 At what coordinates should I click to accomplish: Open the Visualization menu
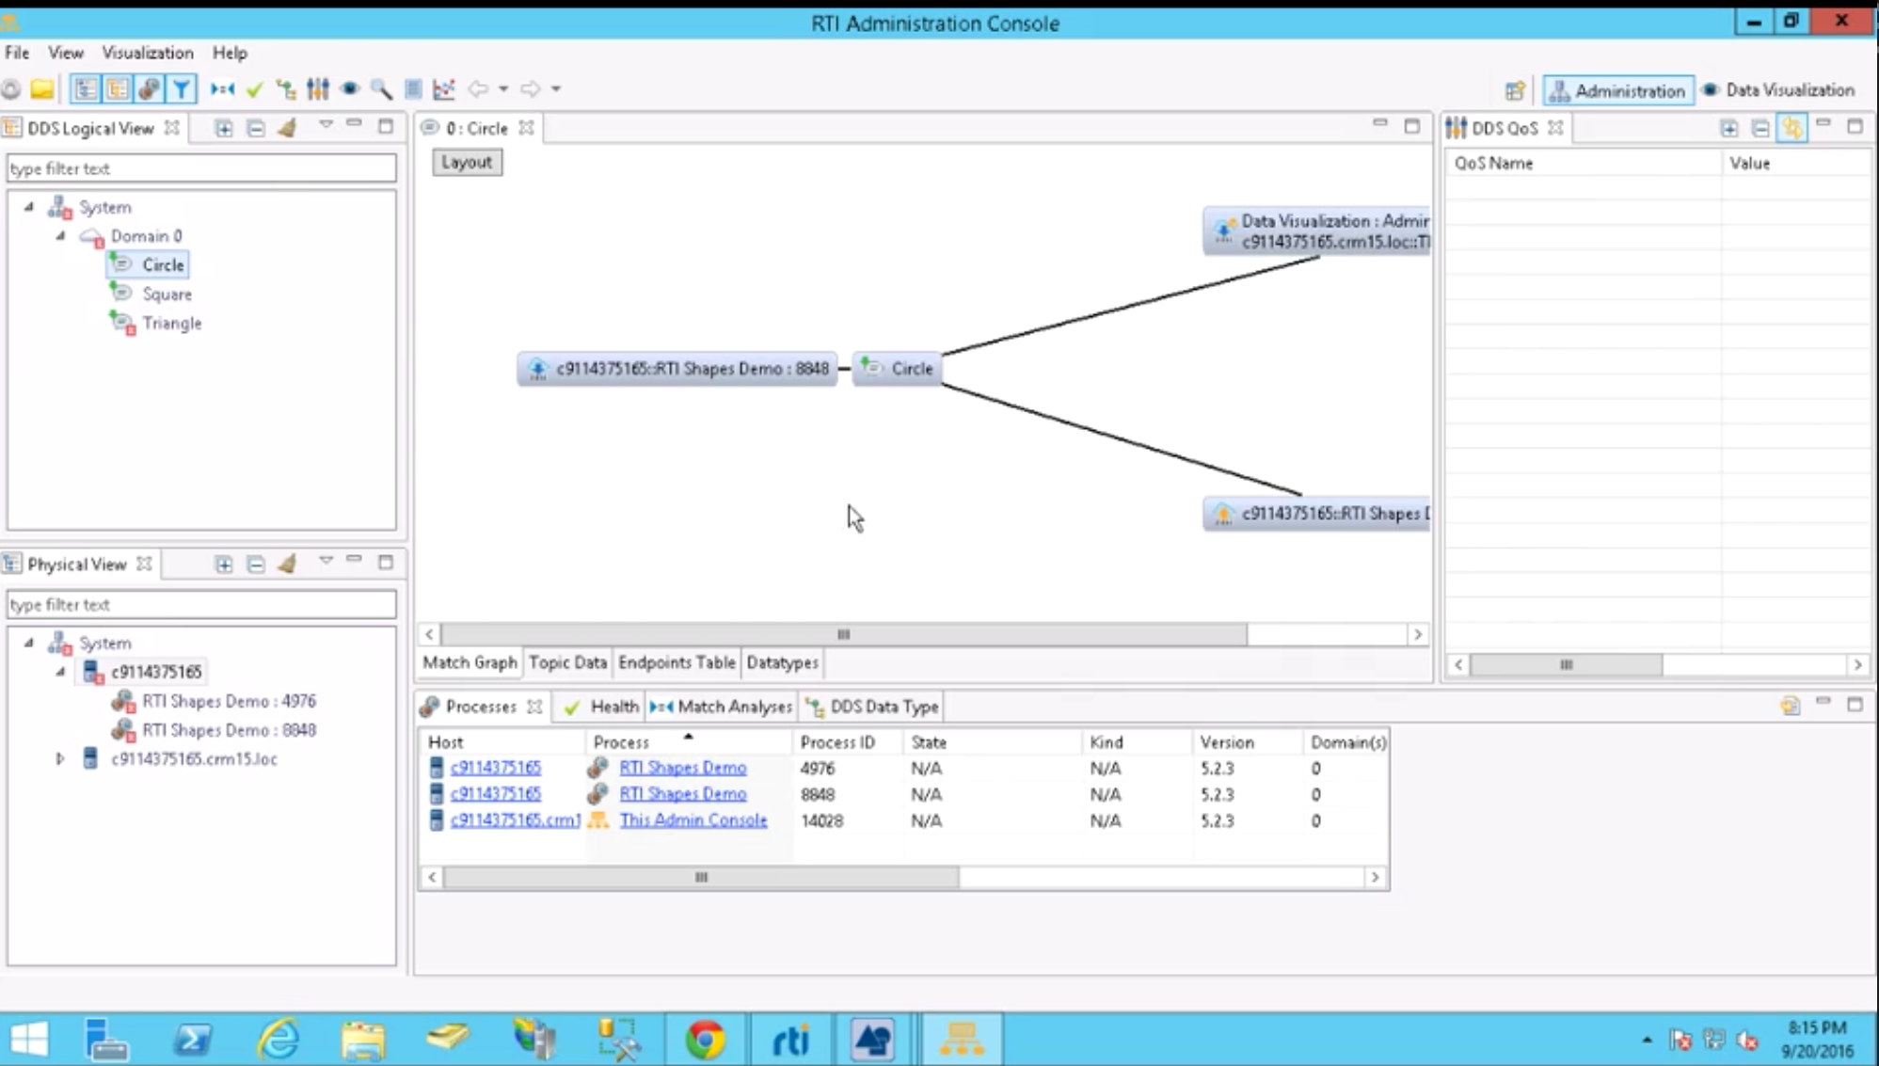147,53
